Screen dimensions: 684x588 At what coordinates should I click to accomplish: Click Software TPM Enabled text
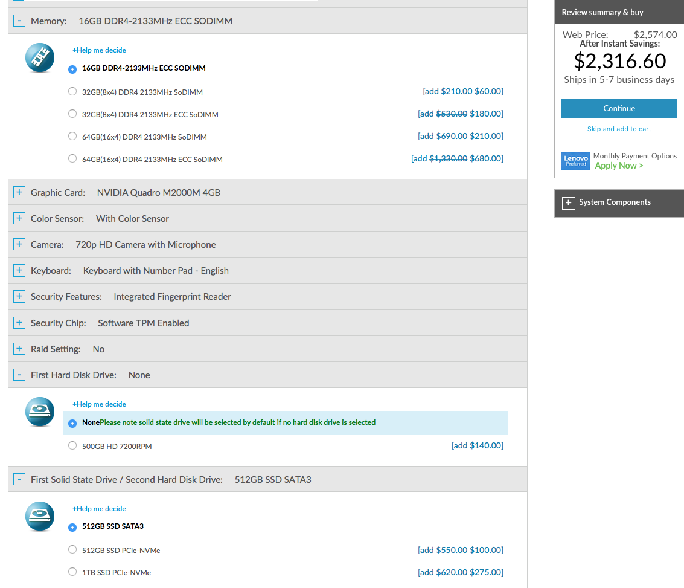[144, 323]
